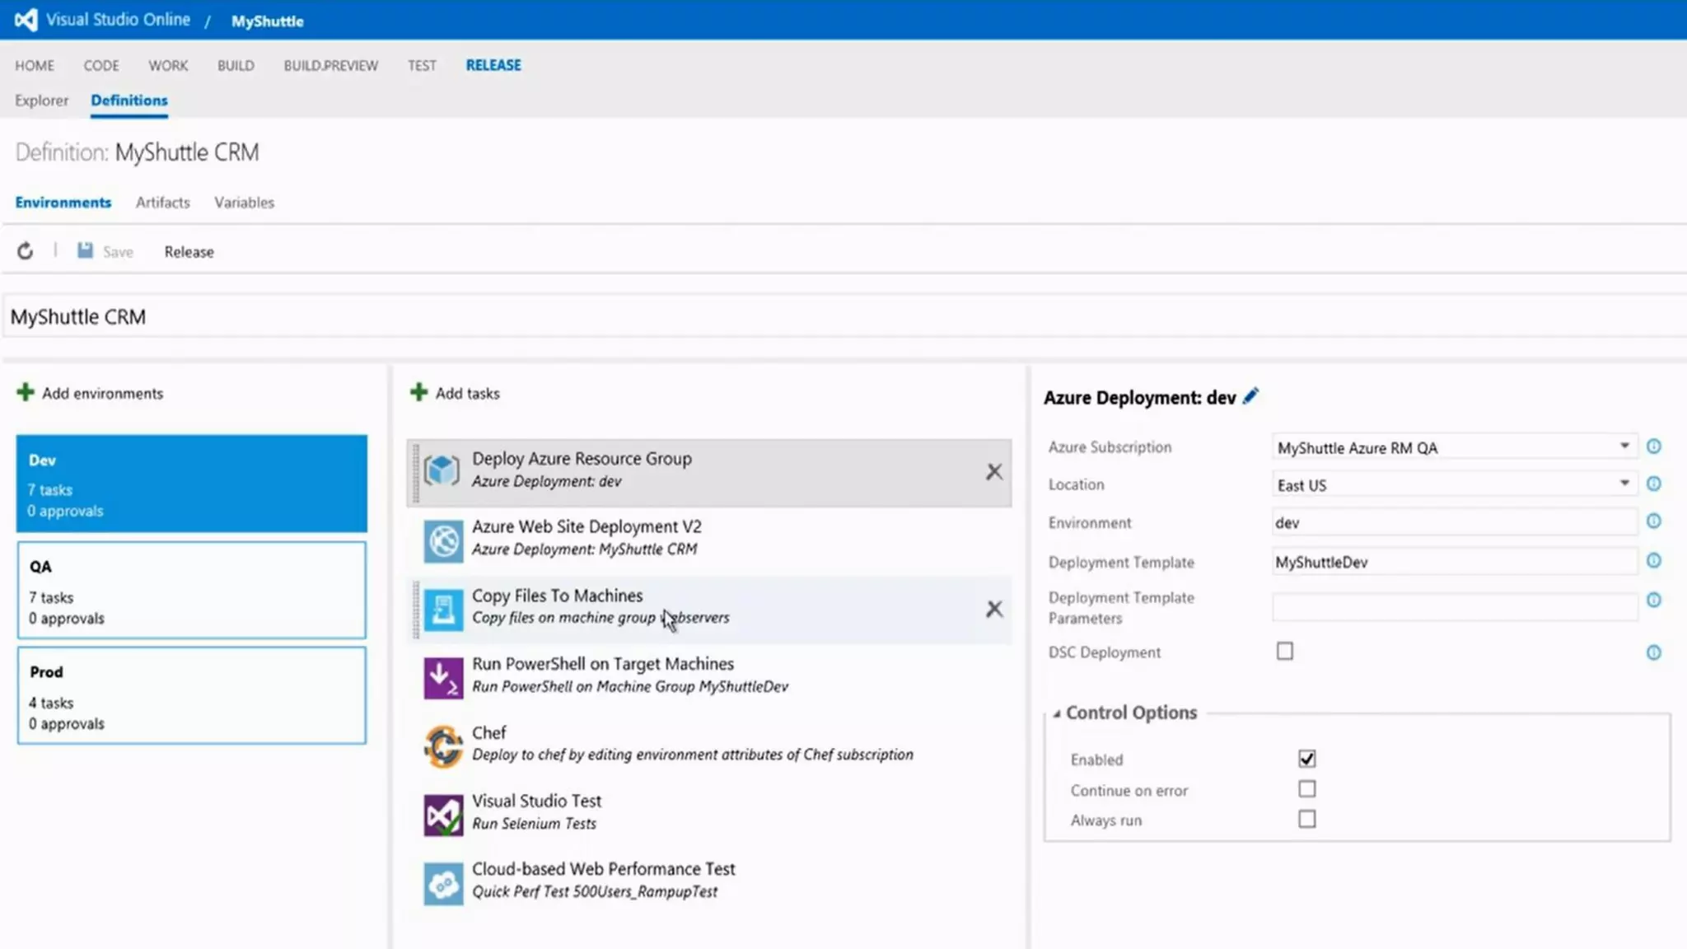Enable the DSC Deployment checkbox
Screen dimensions: 1687x949
(1285, 652)
